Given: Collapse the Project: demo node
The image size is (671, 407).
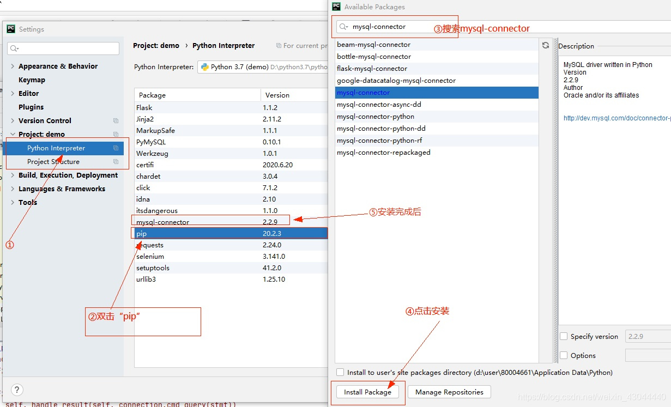Looking at the screenshot, I should coord(13,135).
